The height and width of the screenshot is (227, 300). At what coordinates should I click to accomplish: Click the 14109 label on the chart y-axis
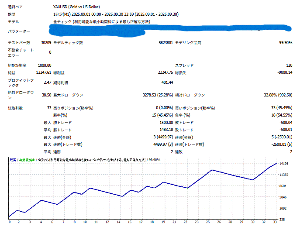click(x=285, y=164)
